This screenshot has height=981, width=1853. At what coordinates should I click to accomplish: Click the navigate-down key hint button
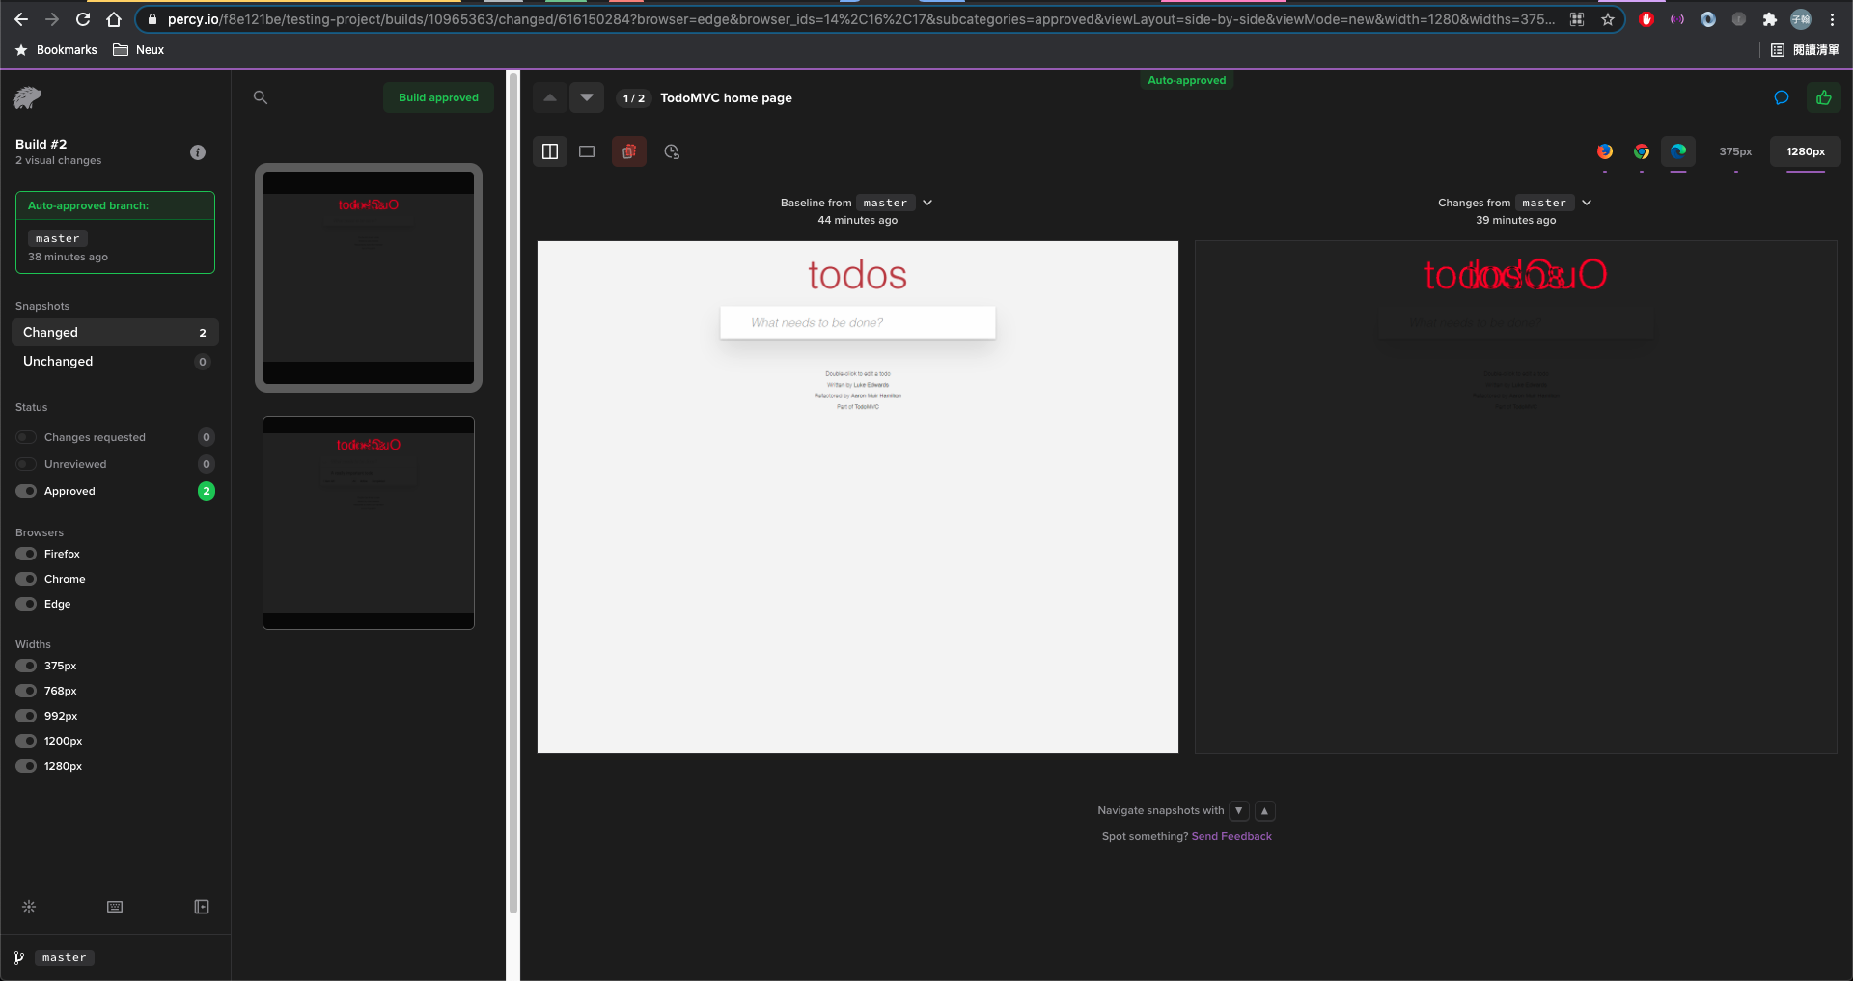coord(1239,811)
